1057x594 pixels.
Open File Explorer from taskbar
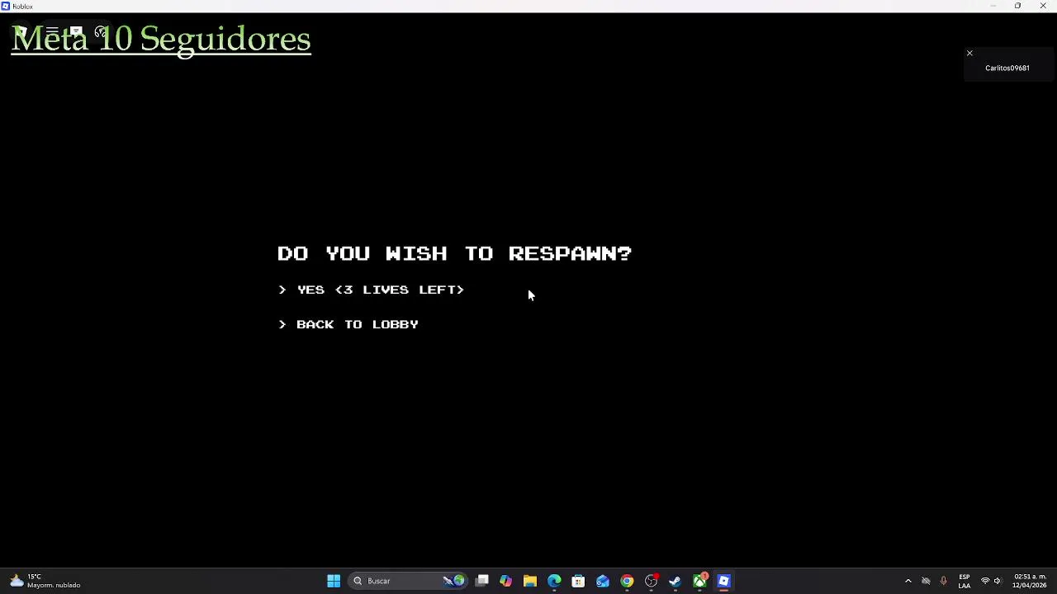[x=530, y=581]
